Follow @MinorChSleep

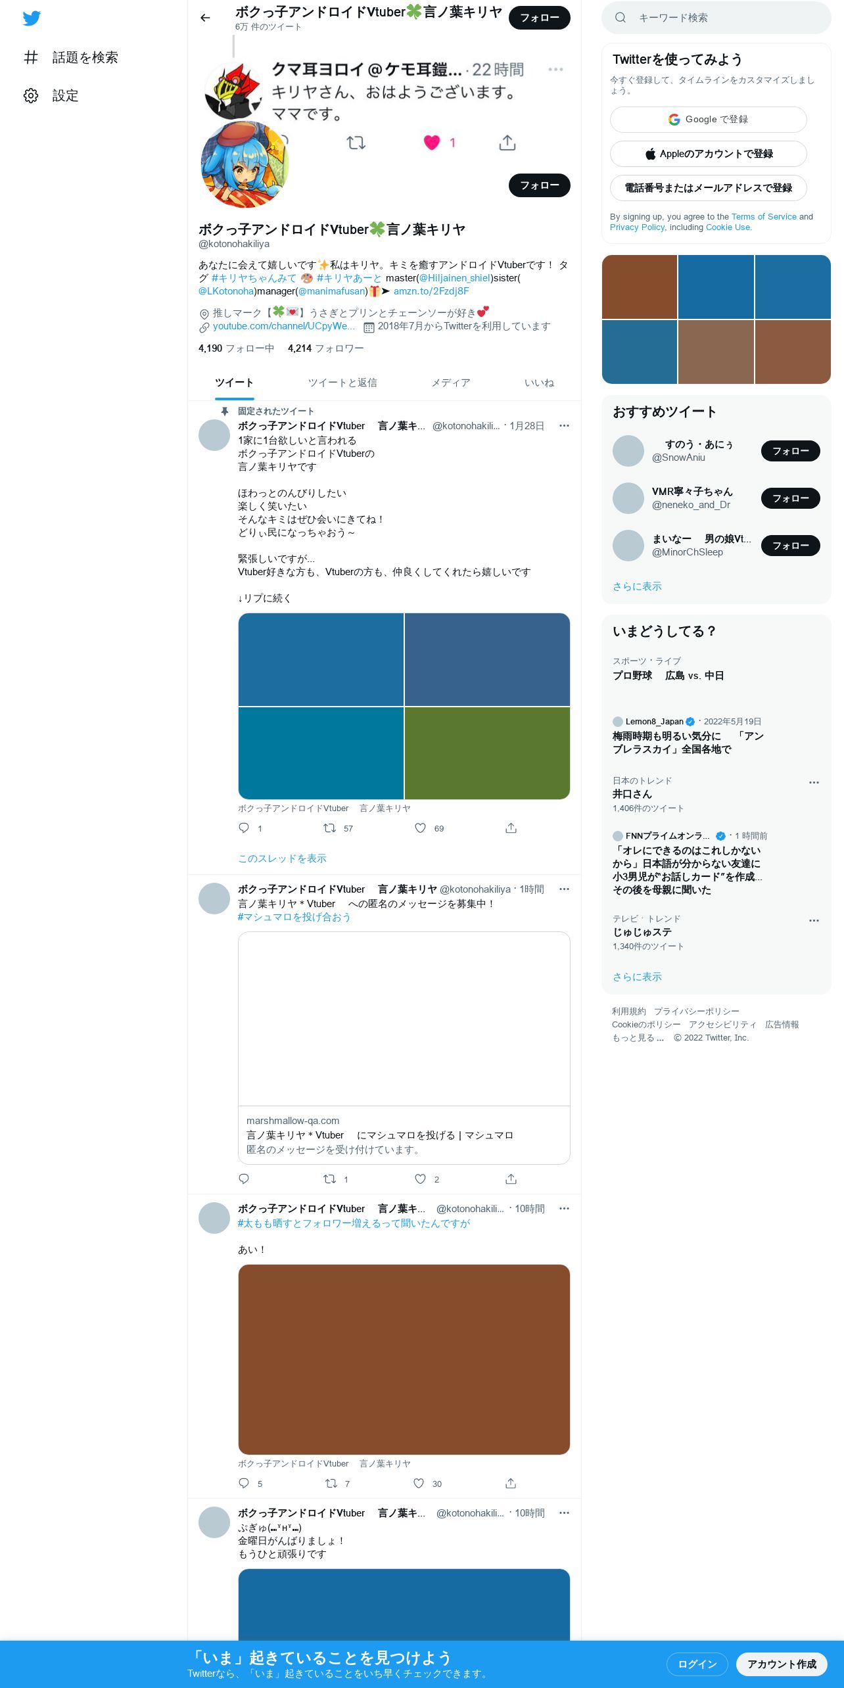coord(791,546)
